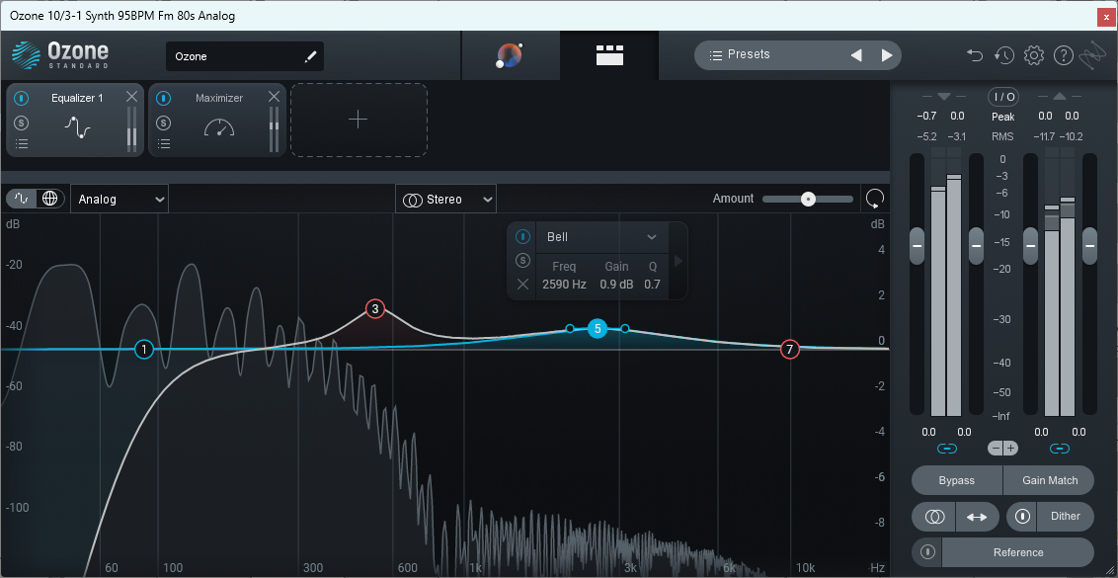Open the global settings gear
Screen dimensions: 1118x578
coord(1033,54)
